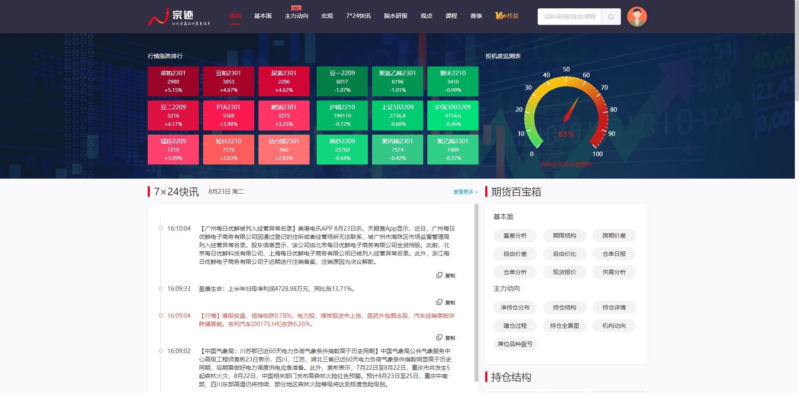
Task: Click the 持仓全景图 button
Action: click(x=564, y=326)
